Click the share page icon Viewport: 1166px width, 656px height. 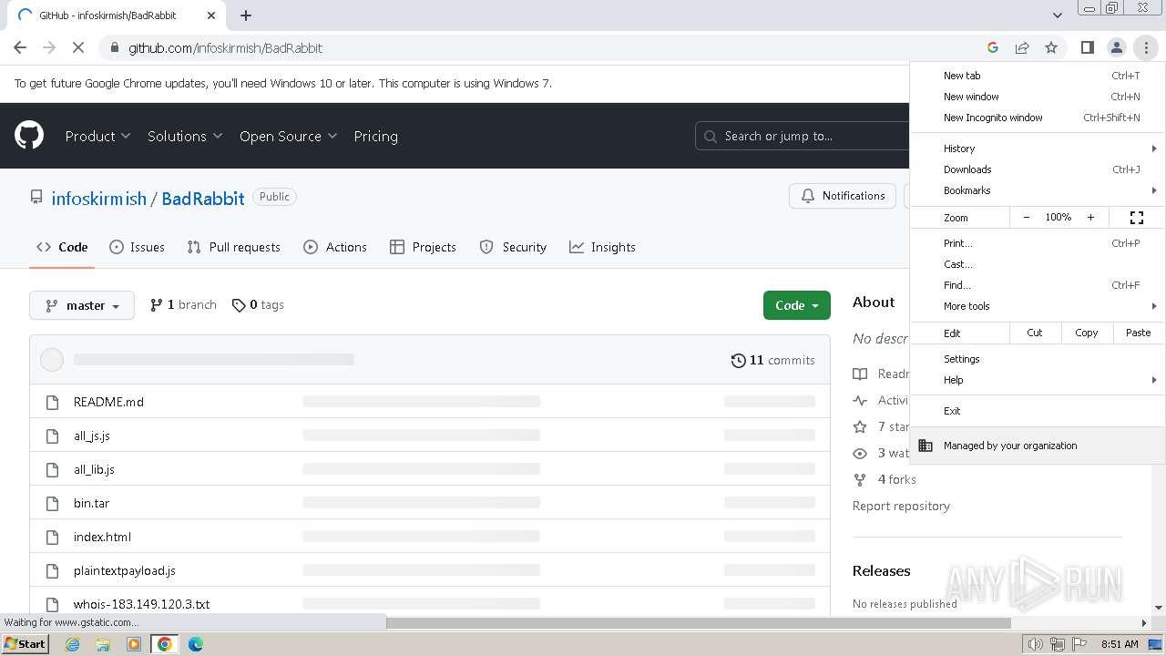point(1022,47)
